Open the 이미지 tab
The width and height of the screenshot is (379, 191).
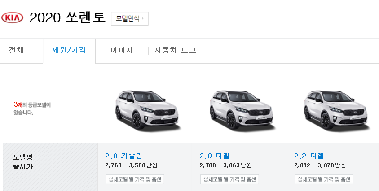pyautogui.click(x=122, y=50)
